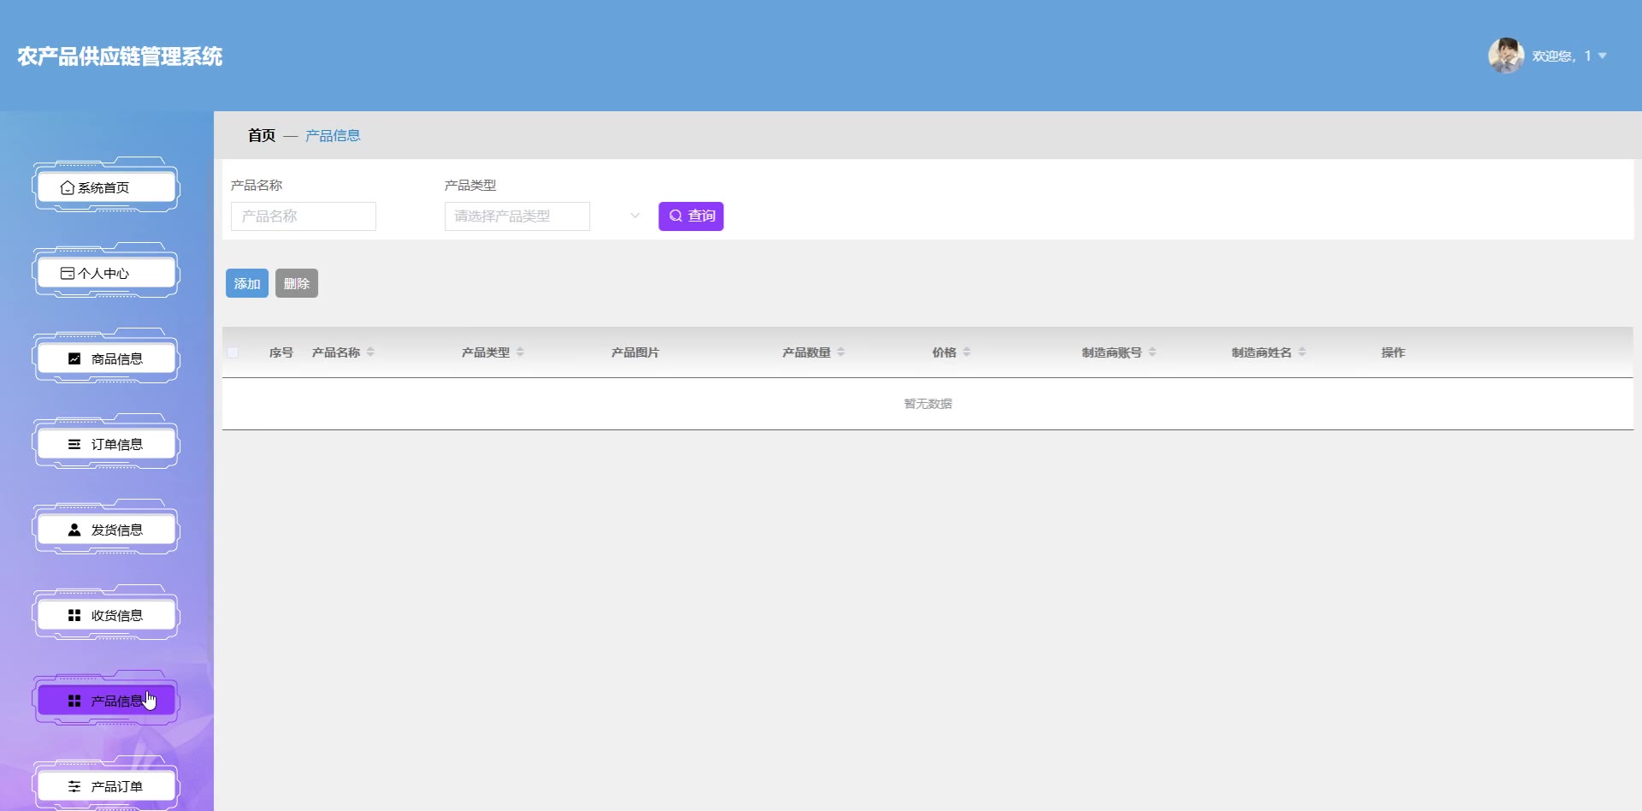
Task: Sort table by 产品名称 column arrows
Action: tap(370, 352)
